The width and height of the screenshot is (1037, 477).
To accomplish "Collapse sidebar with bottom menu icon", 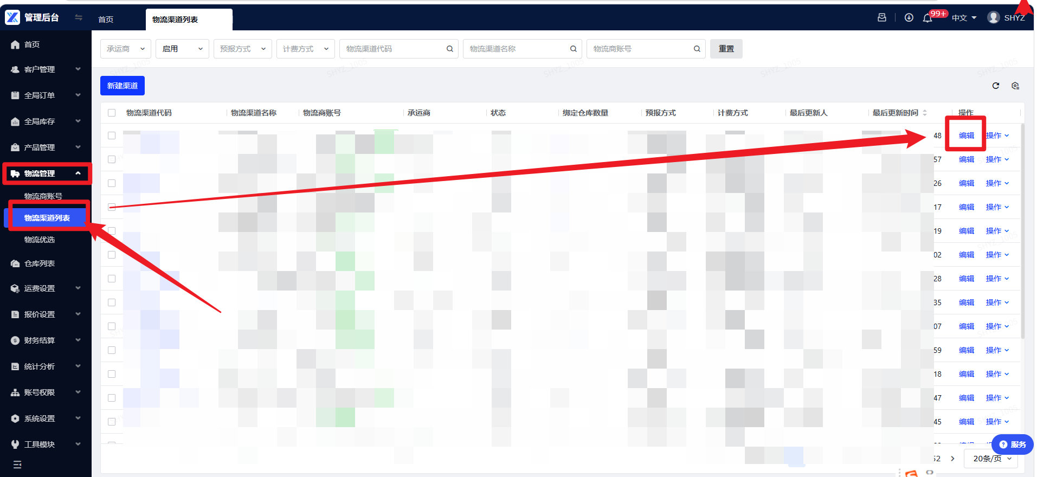I will [x=17, y=465].
